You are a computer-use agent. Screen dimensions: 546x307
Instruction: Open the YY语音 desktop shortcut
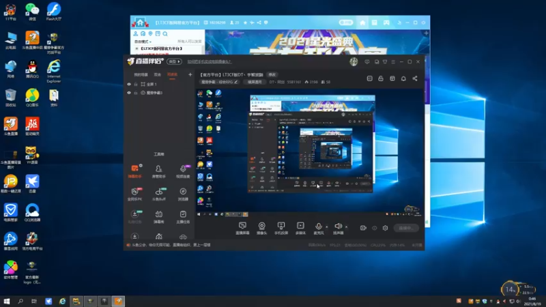(32, 155)
